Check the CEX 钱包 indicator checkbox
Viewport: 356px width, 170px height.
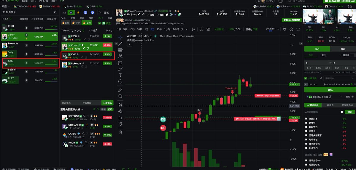pyautogui.click(x=306, y=148)
